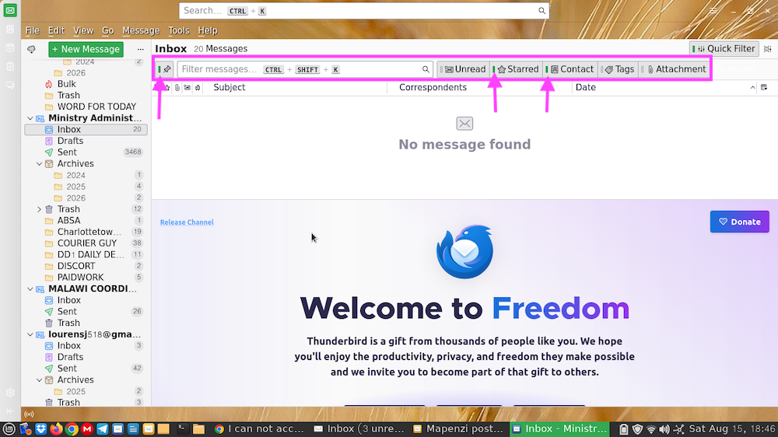Toggle the Quick Filter bar button
The image size is (778, 437).
[x=724, y=49]
